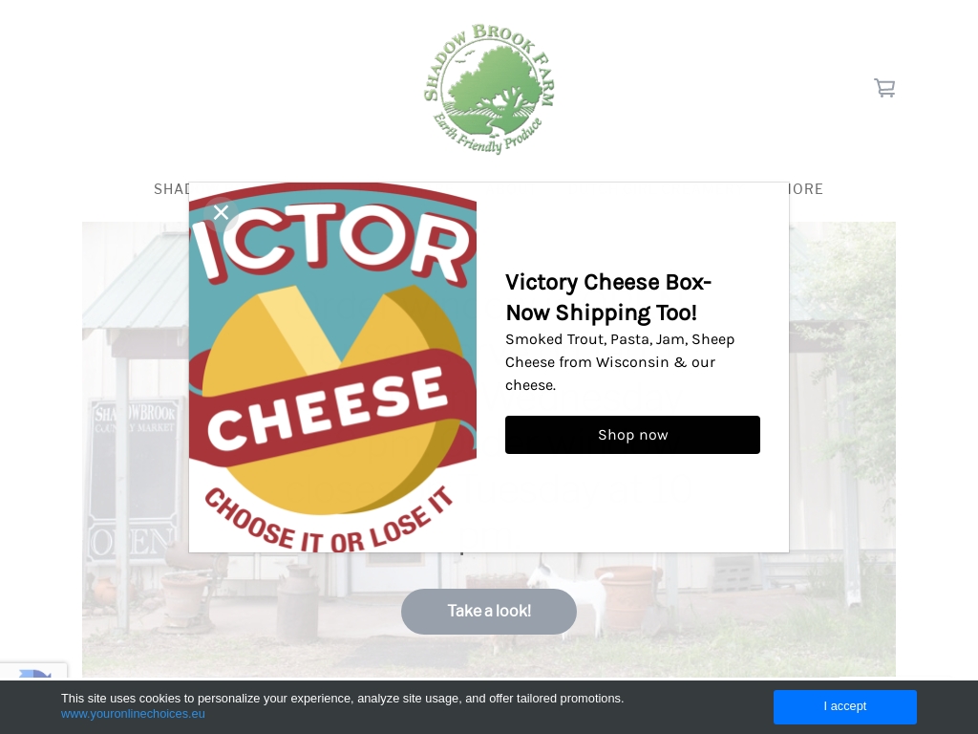Image resolution: width=978 pixels, height=734 pixels.
Task: Click the "Earth Friendly Produce" logo text
Action: click(487, 136)
